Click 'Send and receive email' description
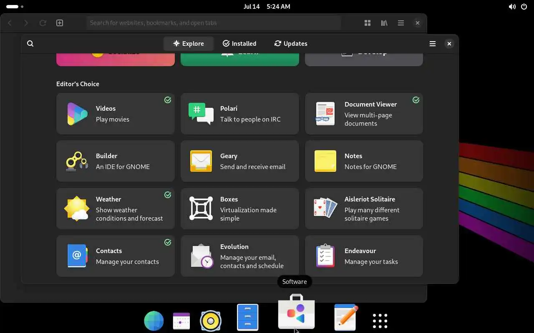This screenshot has width=534, height=333. pos(253,167)
